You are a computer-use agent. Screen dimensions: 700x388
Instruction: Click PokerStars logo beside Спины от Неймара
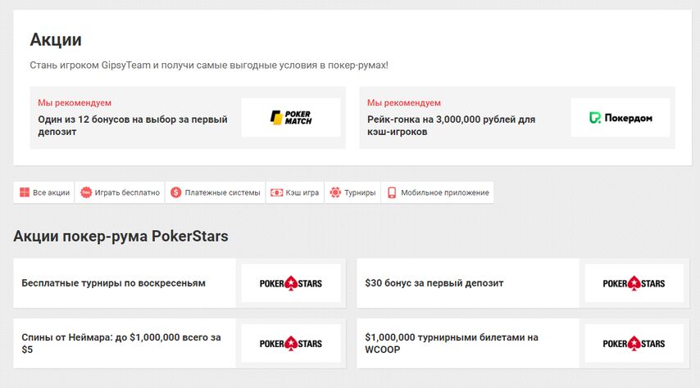tap(291, 343)
